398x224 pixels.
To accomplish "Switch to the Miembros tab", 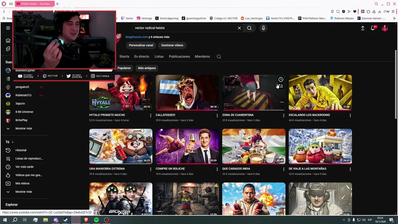I will click(202, 57).
